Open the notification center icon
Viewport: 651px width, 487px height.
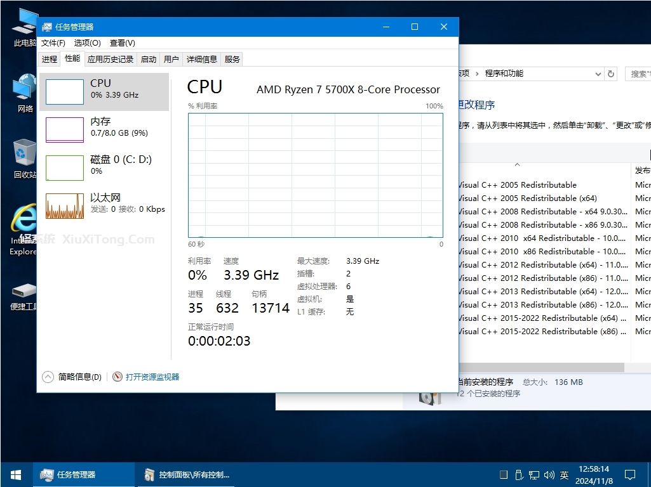(x=630, y=474)
